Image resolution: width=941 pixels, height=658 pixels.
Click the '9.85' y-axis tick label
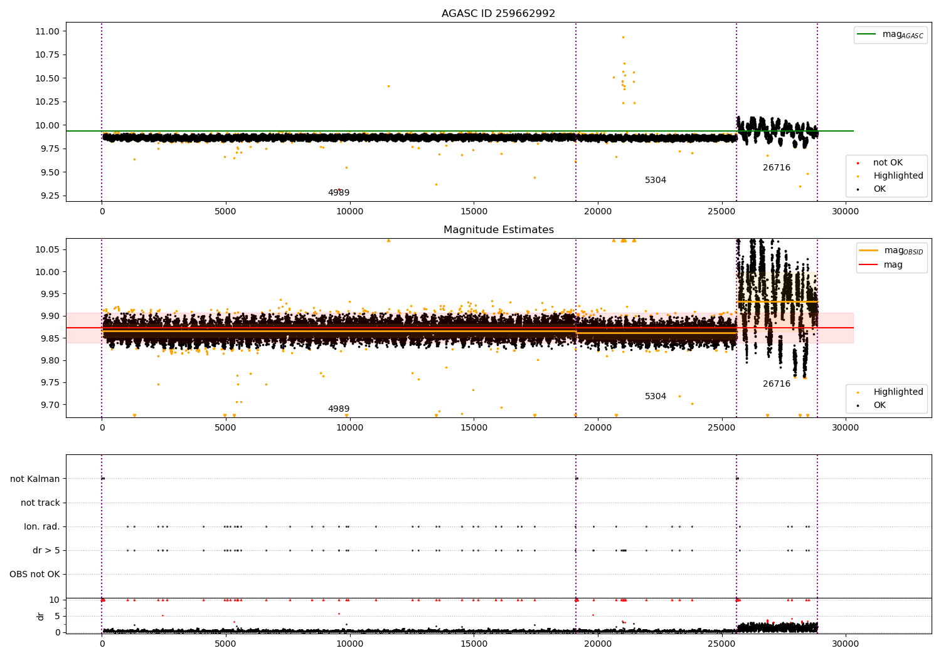coord(50,338)
